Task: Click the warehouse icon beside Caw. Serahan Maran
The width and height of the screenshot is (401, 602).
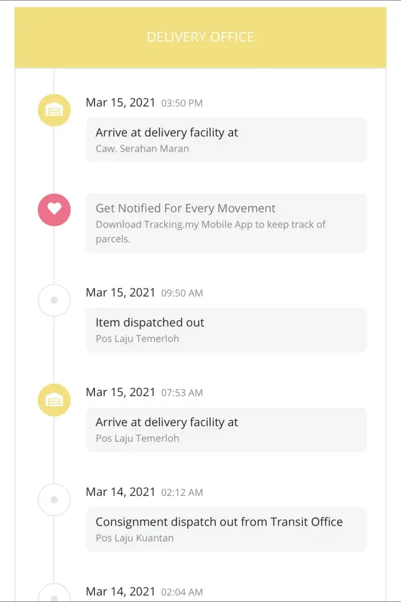Action: [x=54, y=110]
